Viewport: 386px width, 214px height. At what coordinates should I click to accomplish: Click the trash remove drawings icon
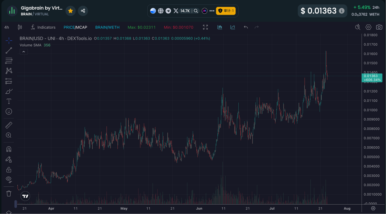click(9, 193)
